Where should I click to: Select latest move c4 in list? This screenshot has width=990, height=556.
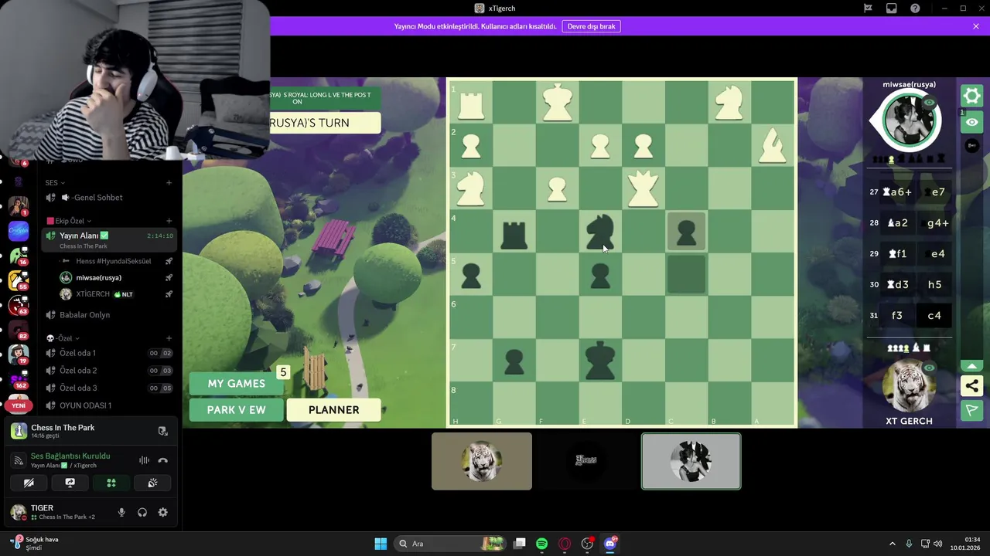coord(934,315)
